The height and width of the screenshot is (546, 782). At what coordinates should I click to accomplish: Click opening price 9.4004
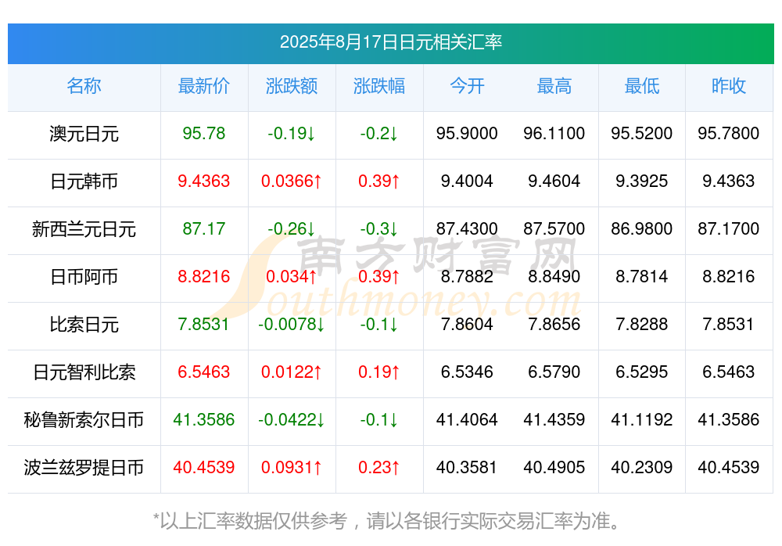467,181
